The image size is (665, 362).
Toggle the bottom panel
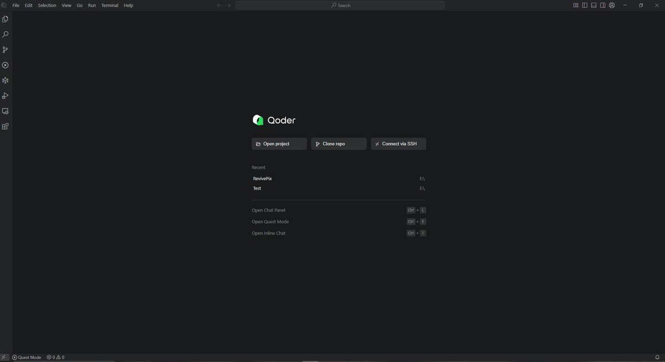(594, 5)
